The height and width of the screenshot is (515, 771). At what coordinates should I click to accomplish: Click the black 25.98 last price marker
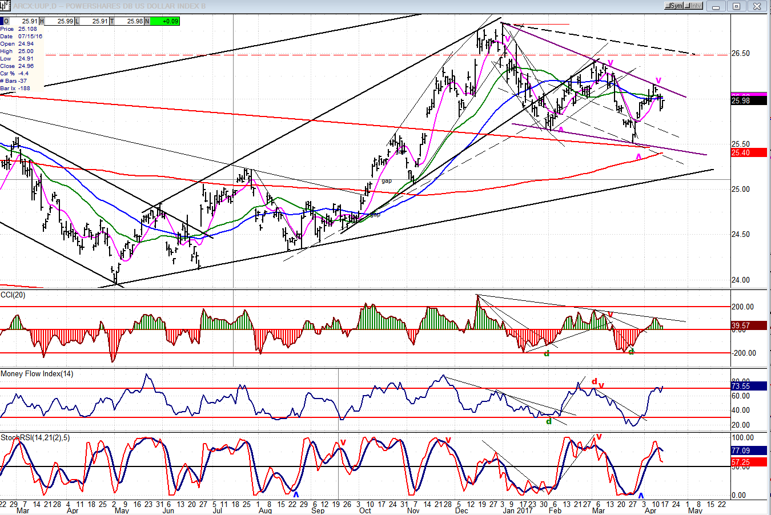click(x=749, y=101)
